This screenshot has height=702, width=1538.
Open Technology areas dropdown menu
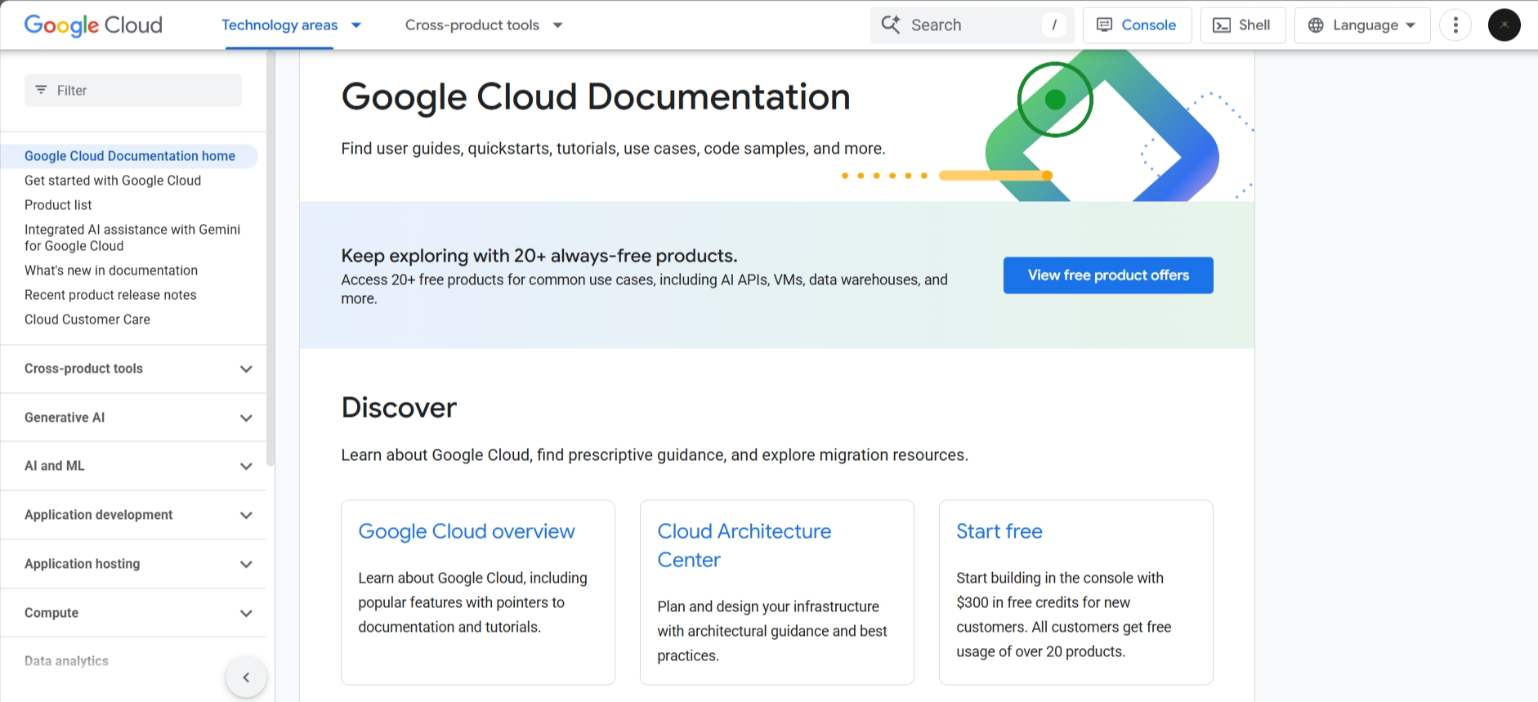tap(292, 25)
